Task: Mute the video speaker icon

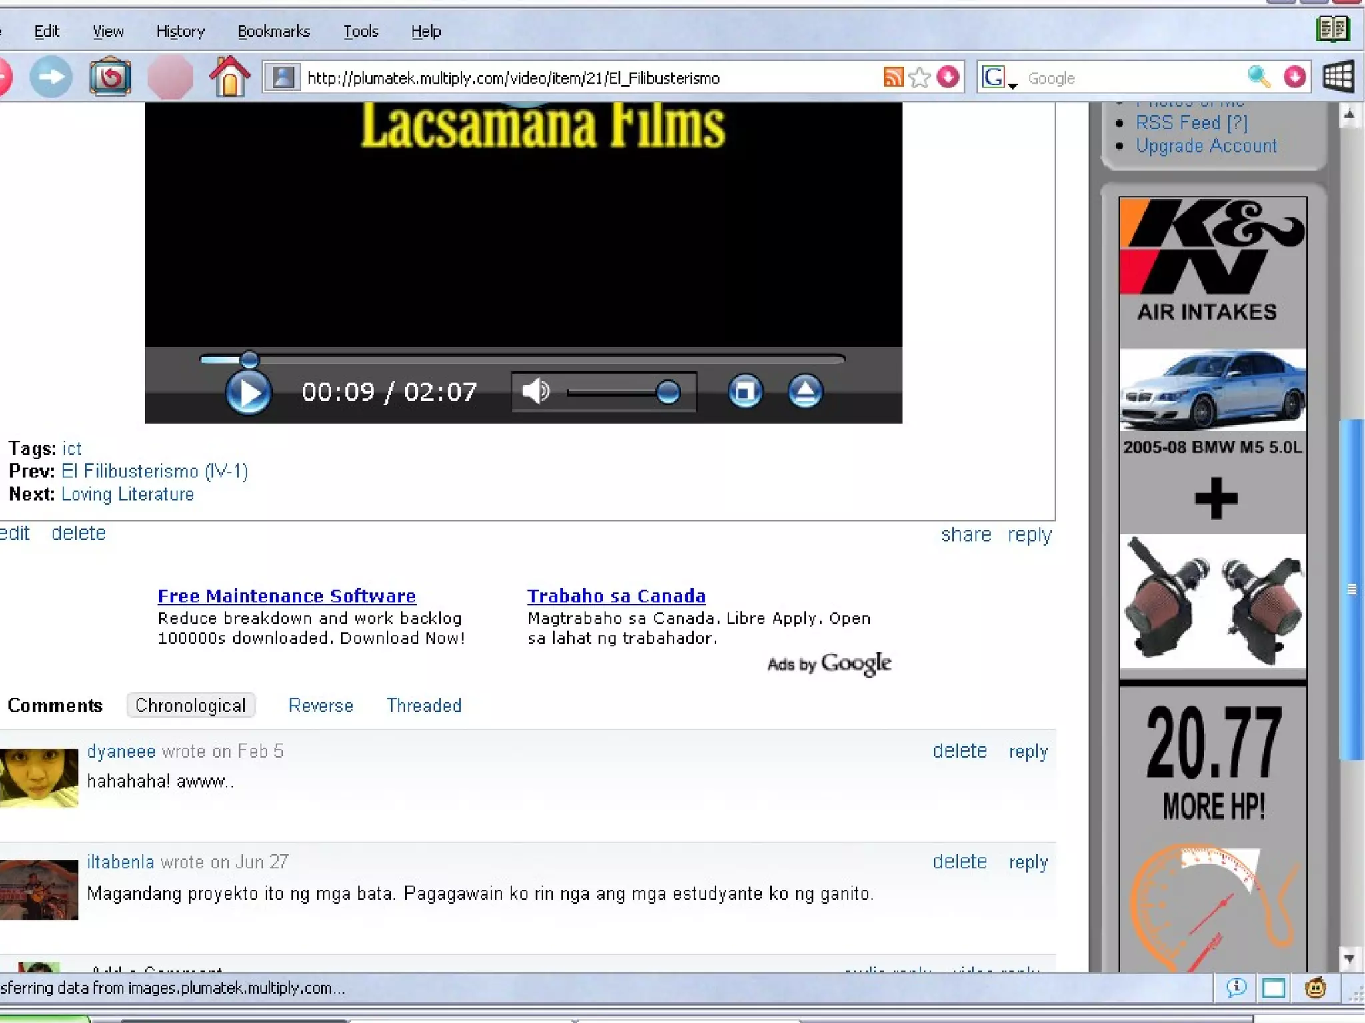Action: (x=535, y=391)
